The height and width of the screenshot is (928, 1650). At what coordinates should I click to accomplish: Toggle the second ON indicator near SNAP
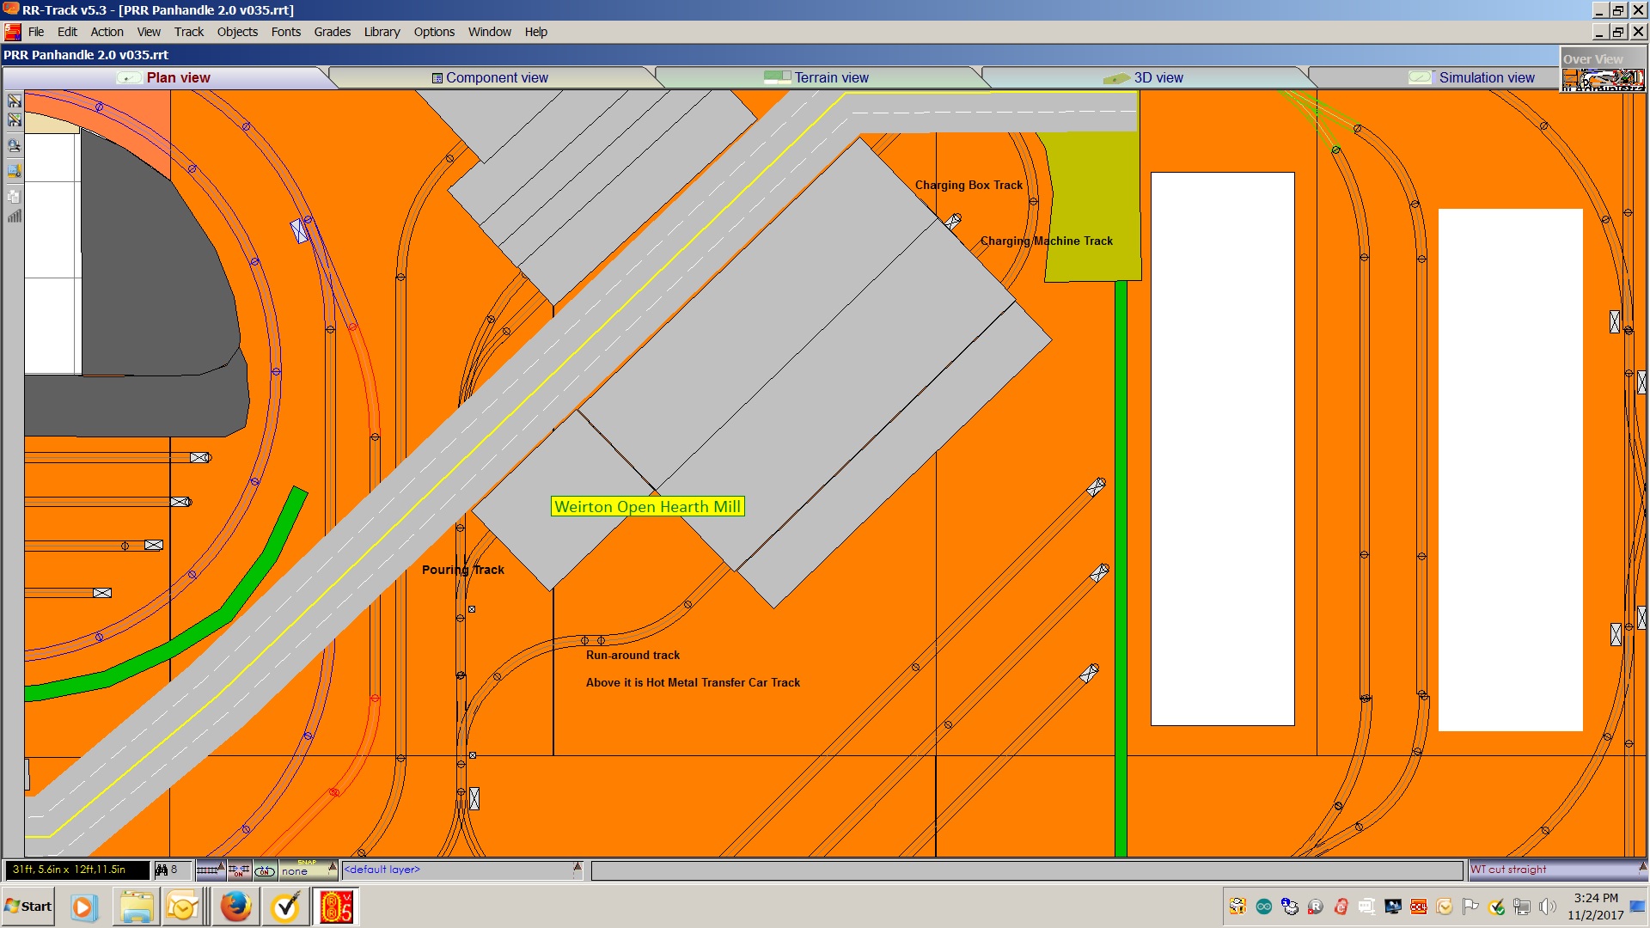click(x=265, y=870)
